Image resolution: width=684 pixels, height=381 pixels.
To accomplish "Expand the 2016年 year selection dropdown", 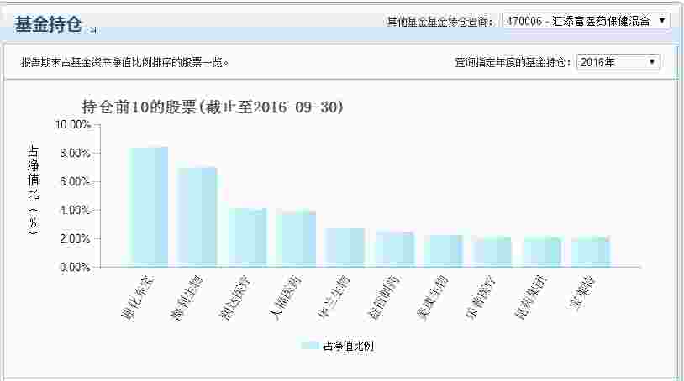I will click(x=618, y=62).
